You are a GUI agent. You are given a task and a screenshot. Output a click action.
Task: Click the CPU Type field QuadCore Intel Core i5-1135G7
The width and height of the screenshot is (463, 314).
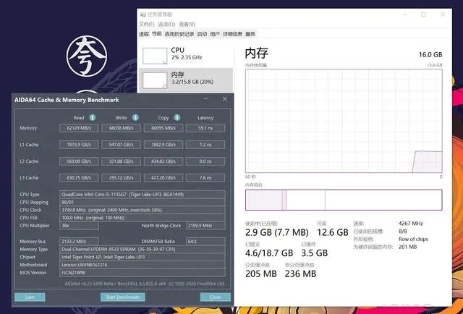coord(143,195)
